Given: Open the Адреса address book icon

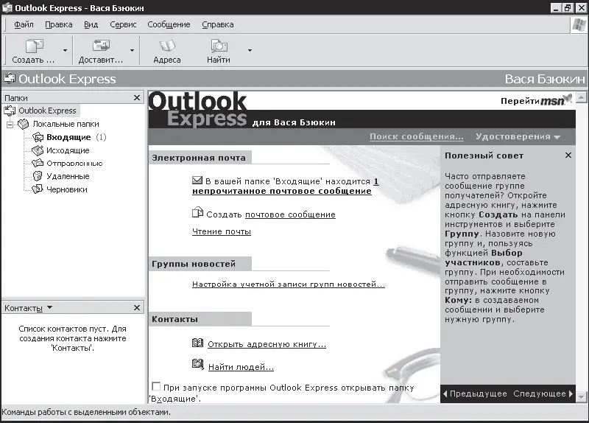Looking at the screenshot, I should (166, 46).
